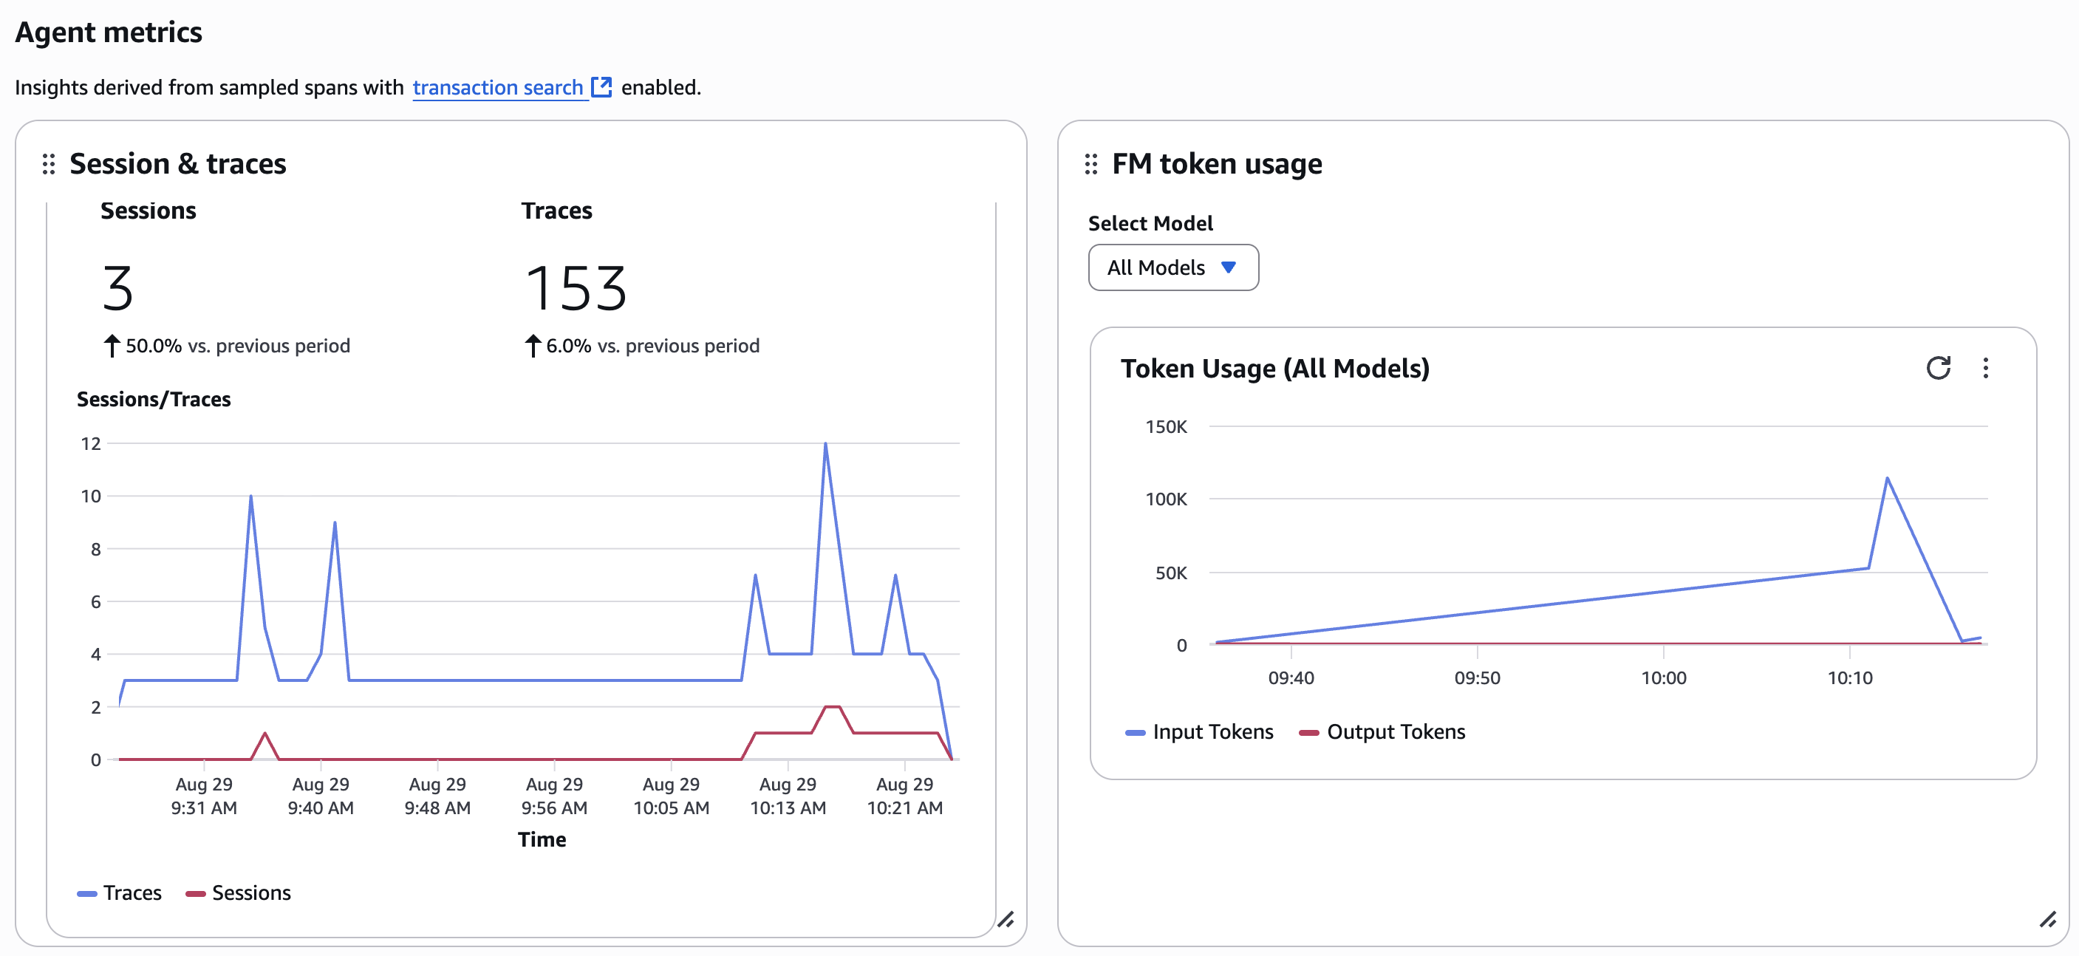Viewport: 2079px width, 956px height.
Task: Open the transaction search link
Action: (x=497, y=87)
